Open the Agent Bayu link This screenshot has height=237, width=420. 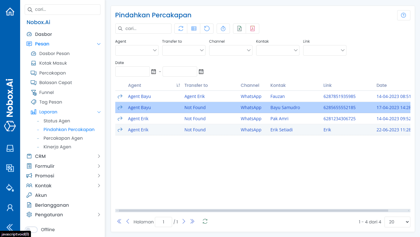139,96
